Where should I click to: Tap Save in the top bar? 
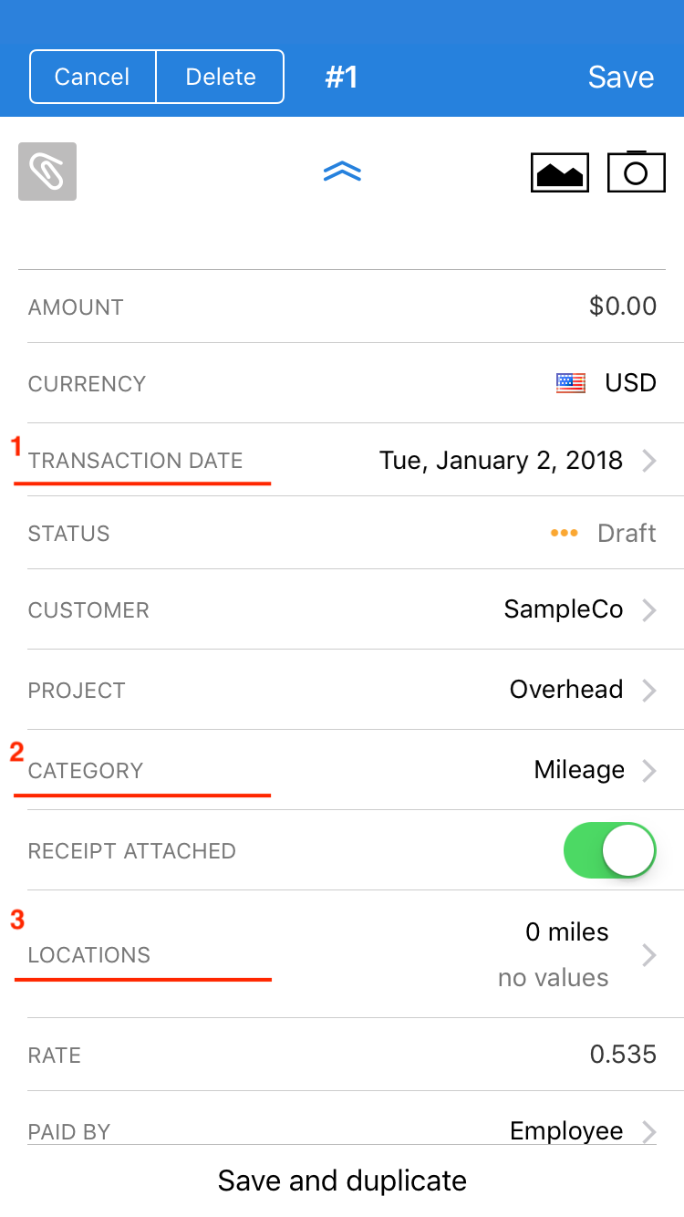[620, 77]
